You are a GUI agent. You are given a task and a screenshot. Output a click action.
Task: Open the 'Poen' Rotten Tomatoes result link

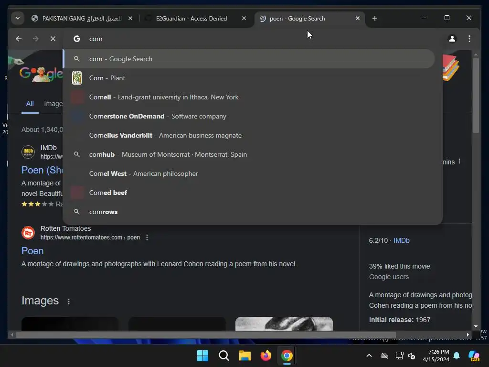[32, 251]
